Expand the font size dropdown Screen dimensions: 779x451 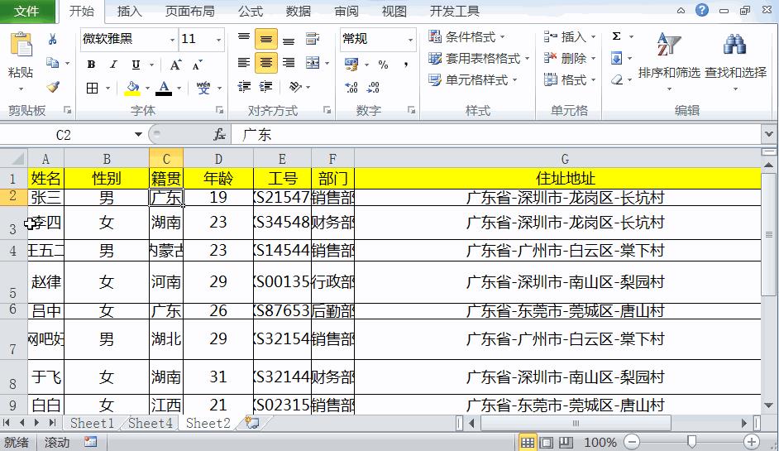click(218, 40)
